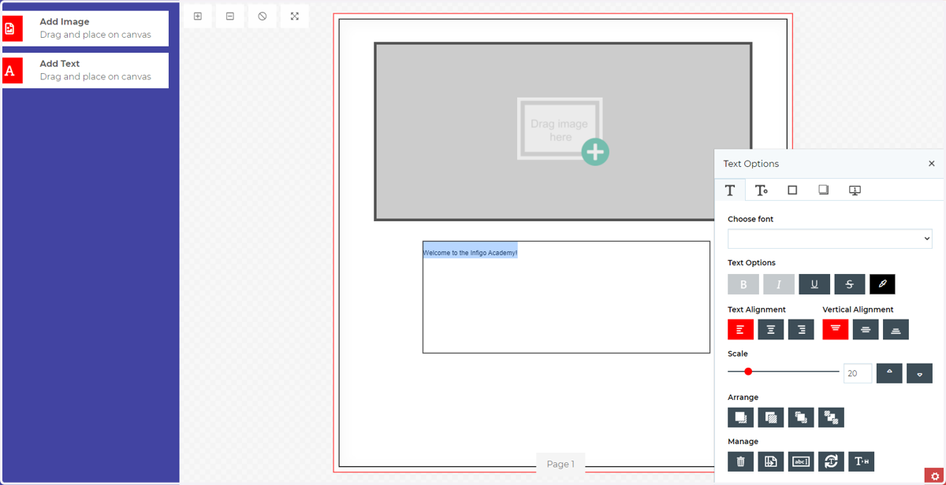Toggle Italic text formatting
This screenshot has height=485, width=946.
point(779,284)
